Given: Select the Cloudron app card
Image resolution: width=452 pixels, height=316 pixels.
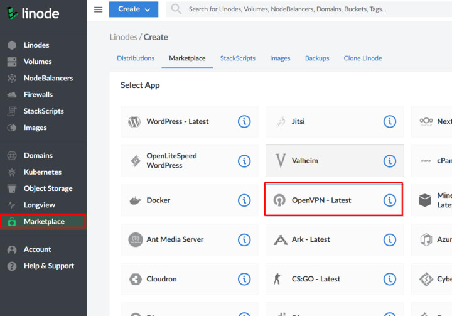Looking at the screenshot, I should tap(190, 279).
